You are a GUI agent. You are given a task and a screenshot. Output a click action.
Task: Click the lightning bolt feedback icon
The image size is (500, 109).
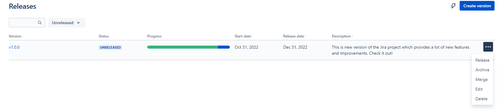pyautogui.click(x=453, y=6)
